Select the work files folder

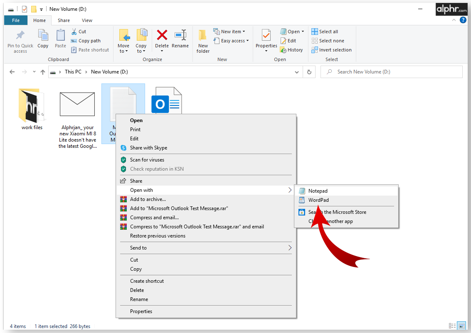coord(32,109)
